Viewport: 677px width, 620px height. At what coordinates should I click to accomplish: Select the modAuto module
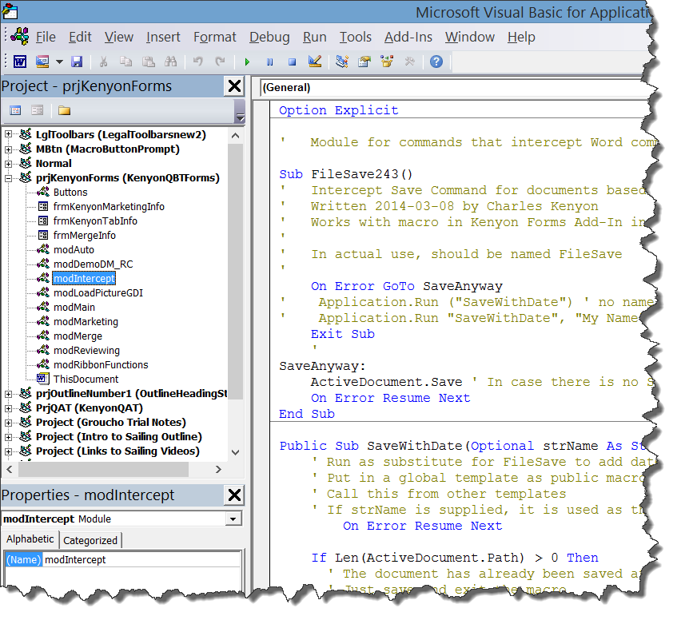(x=74, y=250)
